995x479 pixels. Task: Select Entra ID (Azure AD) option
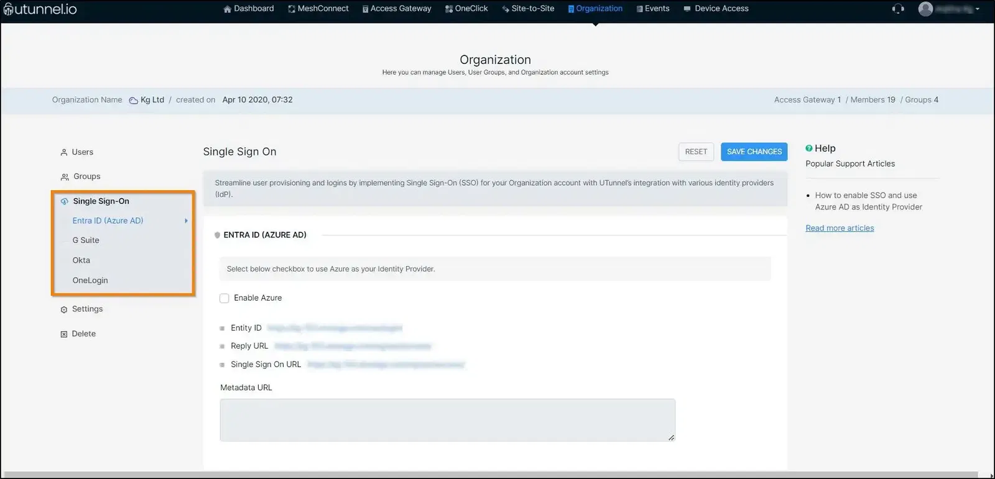pos(108,221)
